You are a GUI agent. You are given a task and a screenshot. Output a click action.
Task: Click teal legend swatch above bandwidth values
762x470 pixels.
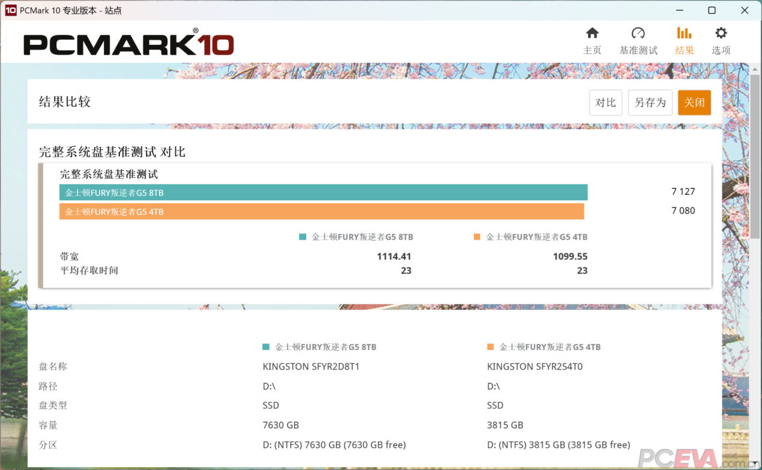pos(303,237)
